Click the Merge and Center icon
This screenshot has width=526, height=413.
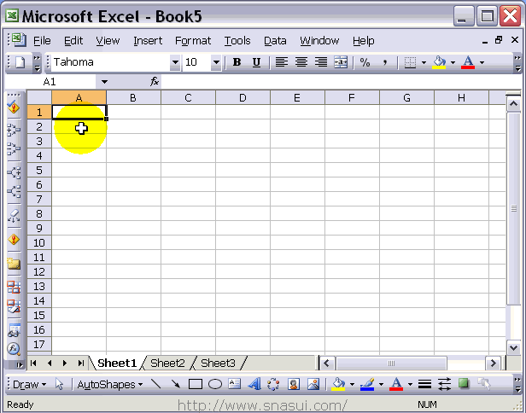341,62
